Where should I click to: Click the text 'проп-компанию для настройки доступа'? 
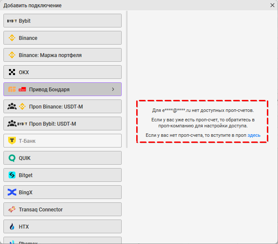coord(203,126)
